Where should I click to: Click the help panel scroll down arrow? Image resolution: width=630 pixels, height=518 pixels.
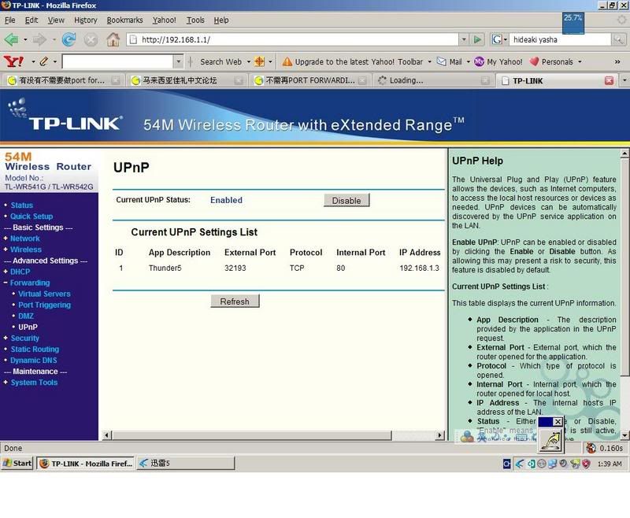[624, 435]
